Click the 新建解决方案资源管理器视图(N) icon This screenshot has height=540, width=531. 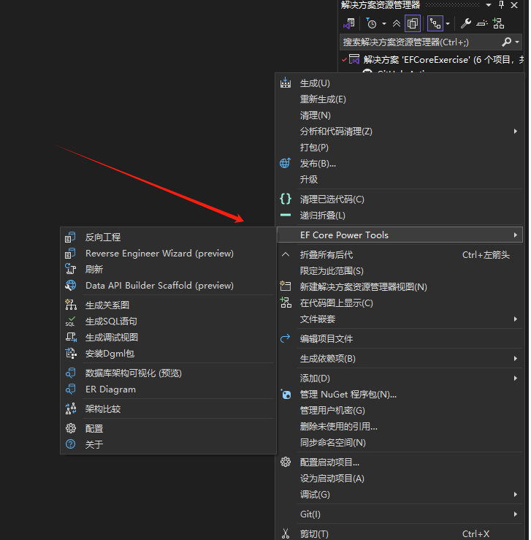[286, 286]
